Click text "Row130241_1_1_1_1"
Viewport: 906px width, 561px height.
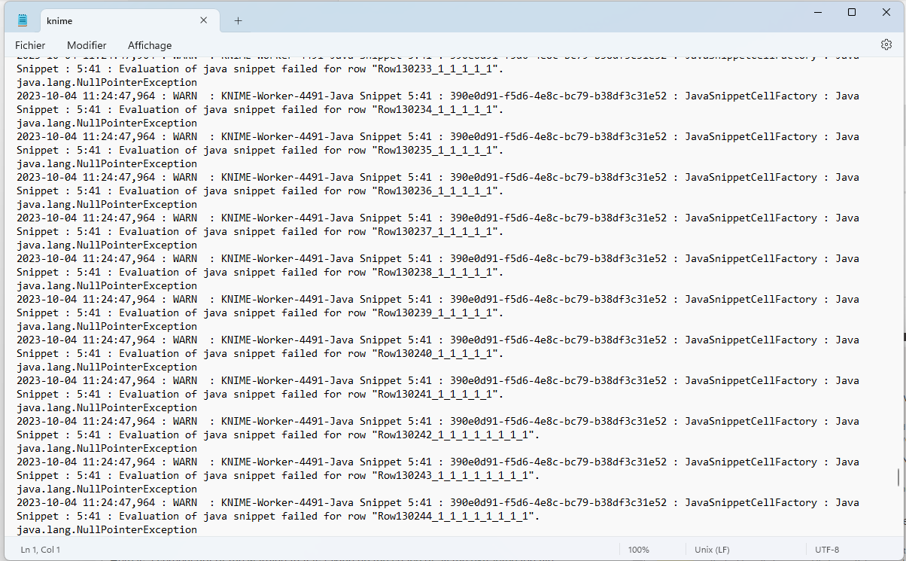pos(435,394)
